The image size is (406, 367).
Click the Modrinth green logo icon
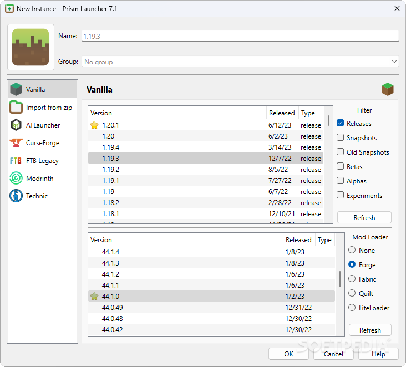coord(16,179)
